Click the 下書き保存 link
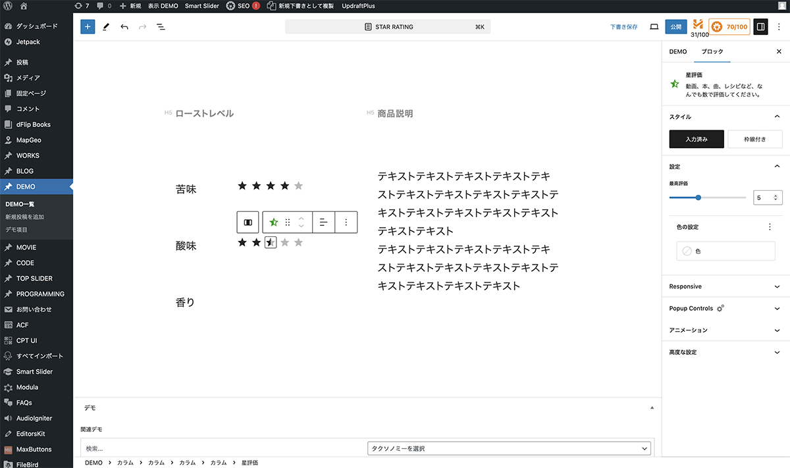790x468 pixels. pos(623,27)
